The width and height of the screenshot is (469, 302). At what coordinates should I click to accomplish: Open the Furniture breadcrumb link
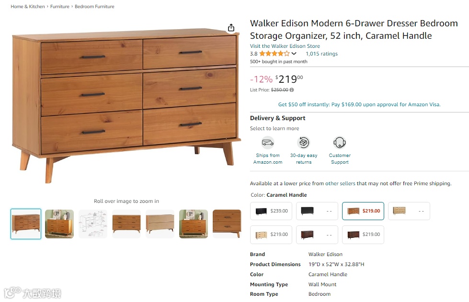click(x=60, y=7)
